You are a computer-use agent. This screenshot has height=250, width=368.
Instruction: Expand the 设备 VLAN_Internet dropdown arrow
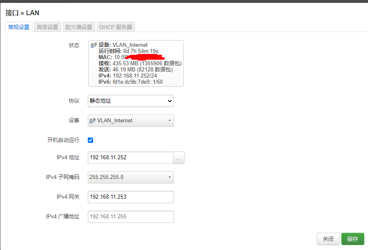tap(169, 121)
